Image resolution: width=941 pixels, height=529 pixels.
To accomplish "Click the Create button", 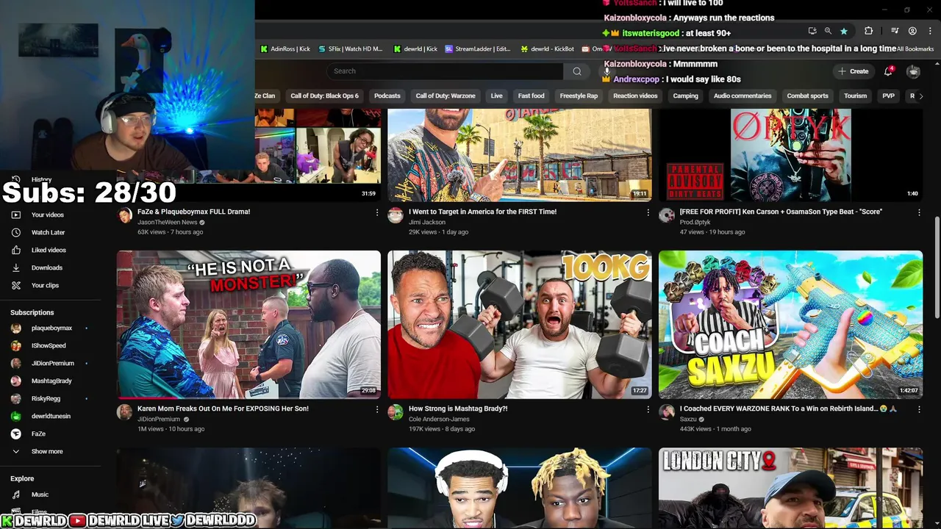I will (x=853, y=71).
